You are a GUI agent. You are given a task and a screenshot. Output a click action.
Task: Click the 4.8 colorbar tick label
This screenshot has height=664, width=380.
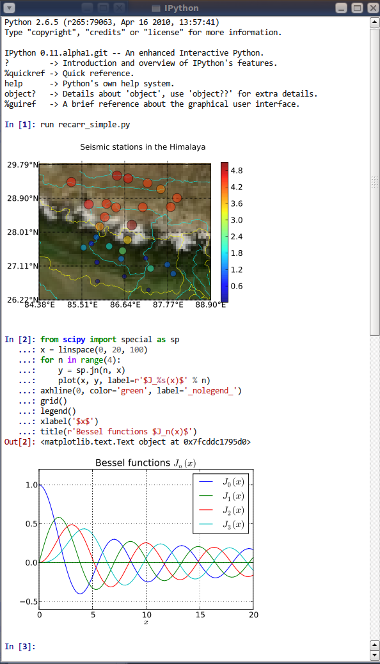[237, 171]
